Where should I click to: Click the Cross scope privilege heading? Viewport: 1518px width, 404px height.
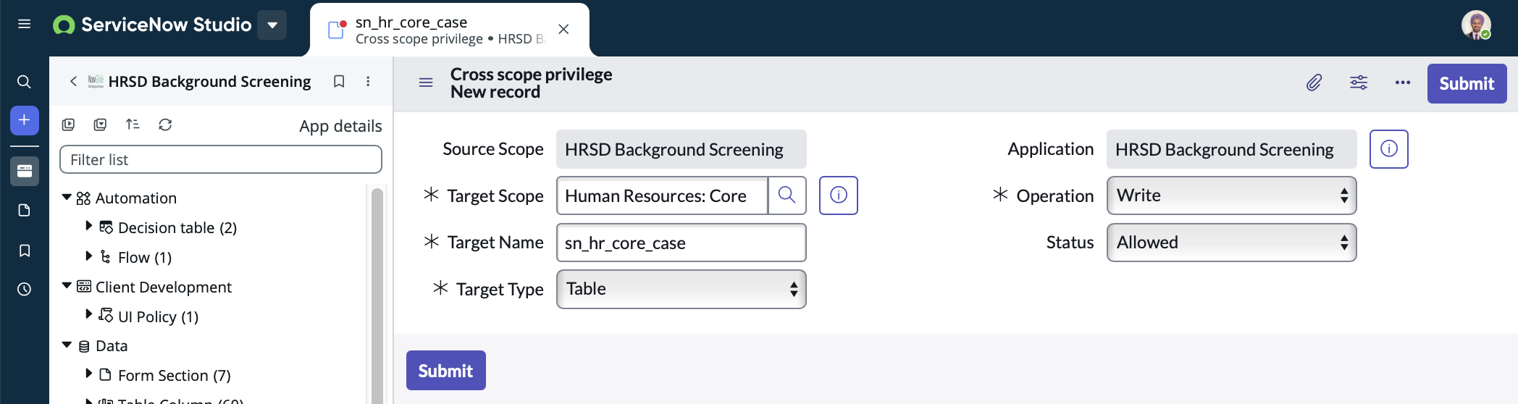(x=531, y=75)
